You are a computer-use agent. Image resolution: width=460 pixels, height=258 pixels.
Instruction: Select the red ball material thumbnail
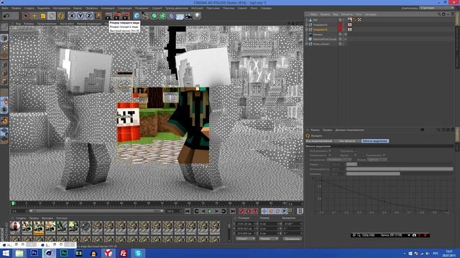15,226
